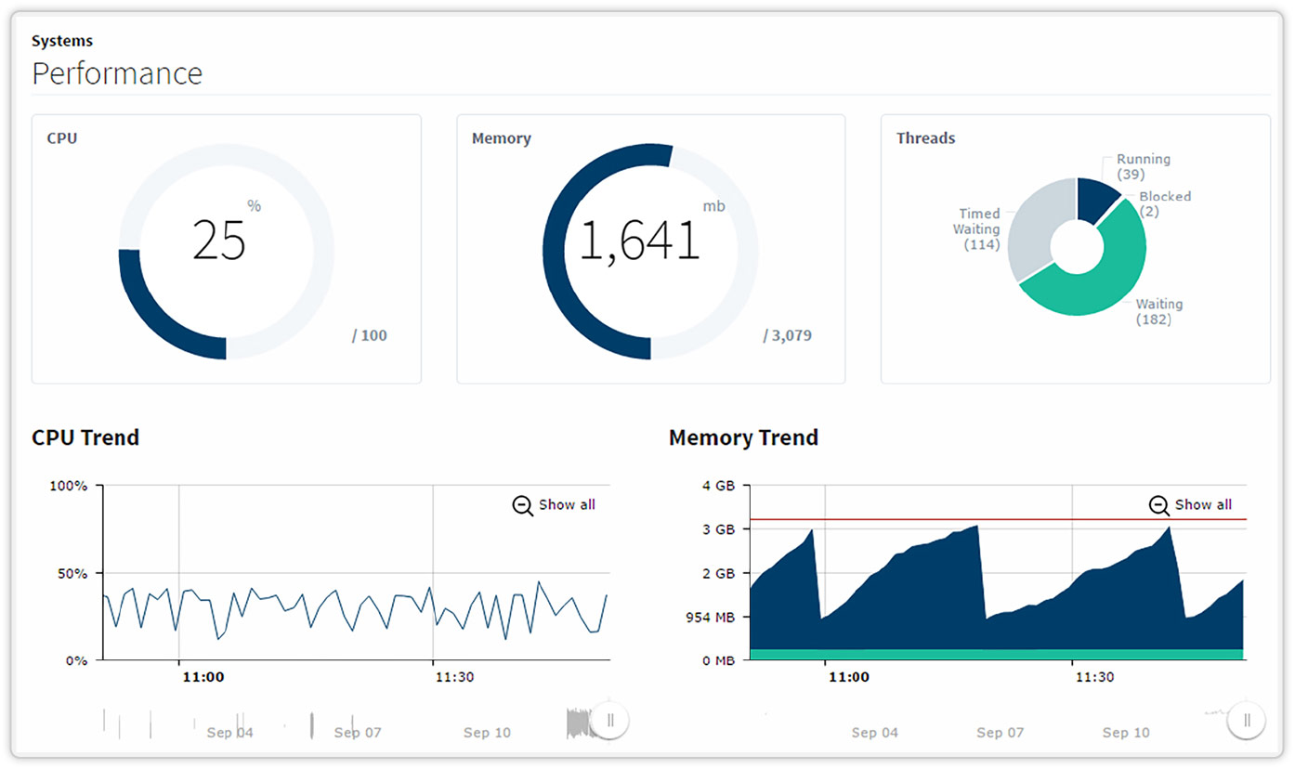This screenshot has height=769, width=1295.
Task: Click the Sep 04 marker under Memory Trend
Action: pyautogui.click(x=874, y=732)
